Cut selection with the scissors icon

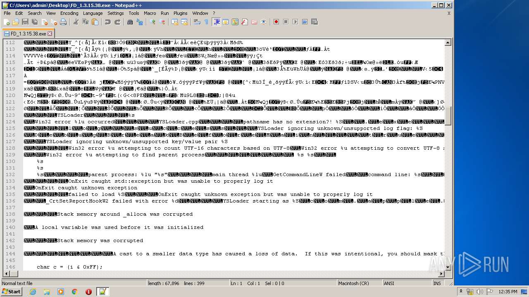[76, 22]
